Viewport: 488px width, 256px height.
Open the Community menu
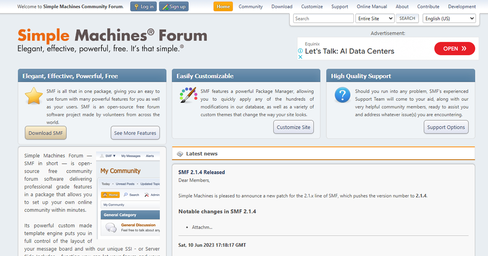coord(251,7)
